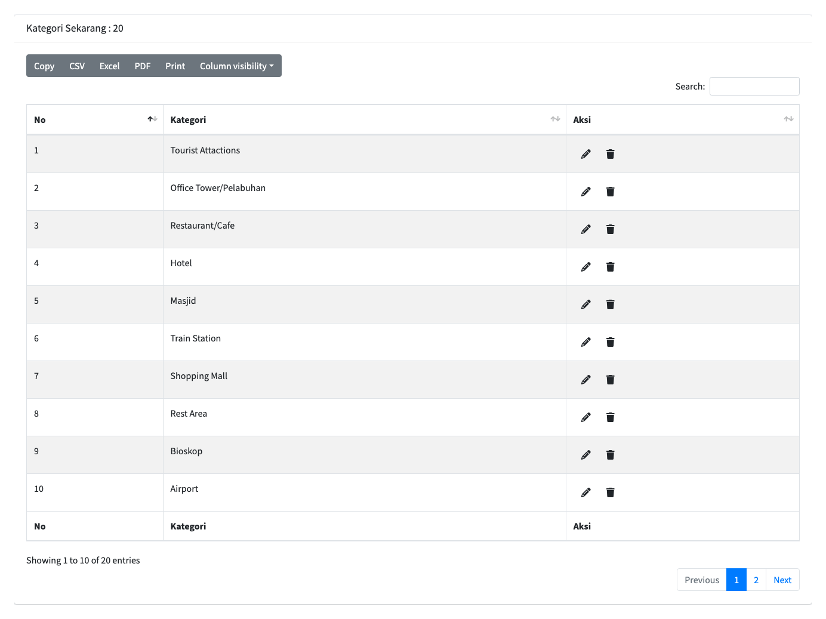Screen dimensions: 826x619
Task: Trash the Rest Area entry
Action: [x=610, y=417]
